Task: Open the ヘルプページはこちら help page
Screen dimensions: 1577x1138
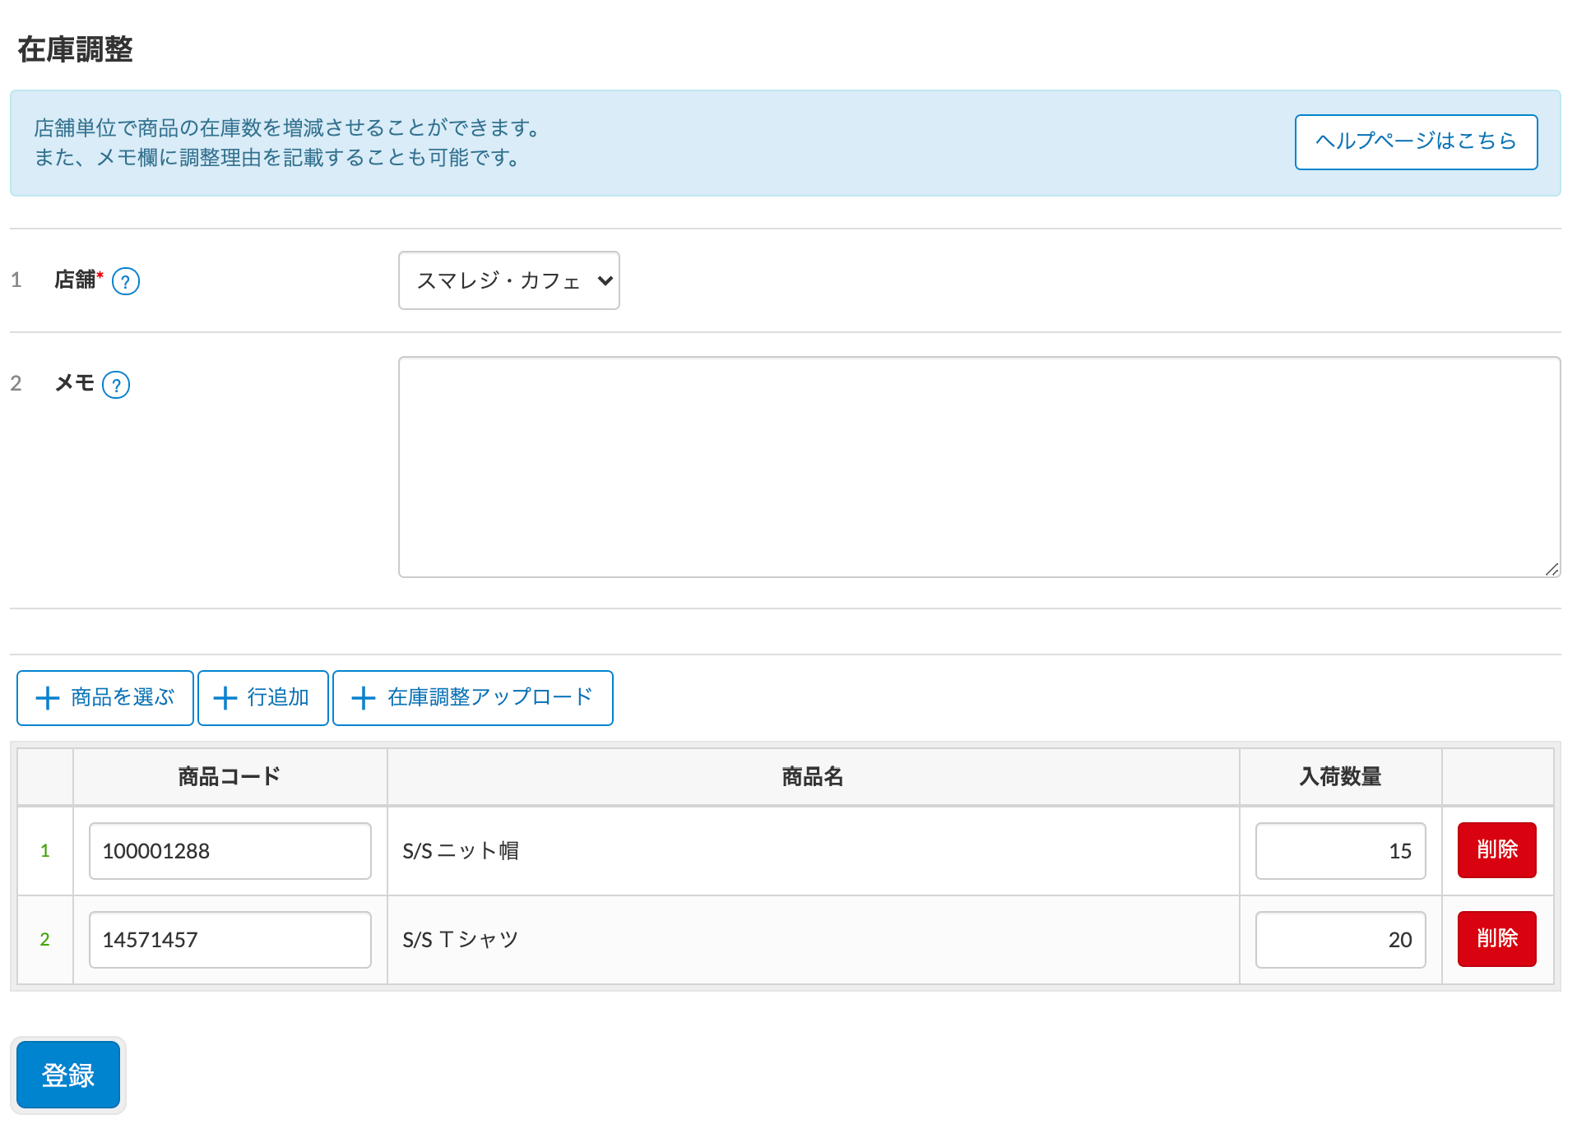Action: coord(1415,141)
